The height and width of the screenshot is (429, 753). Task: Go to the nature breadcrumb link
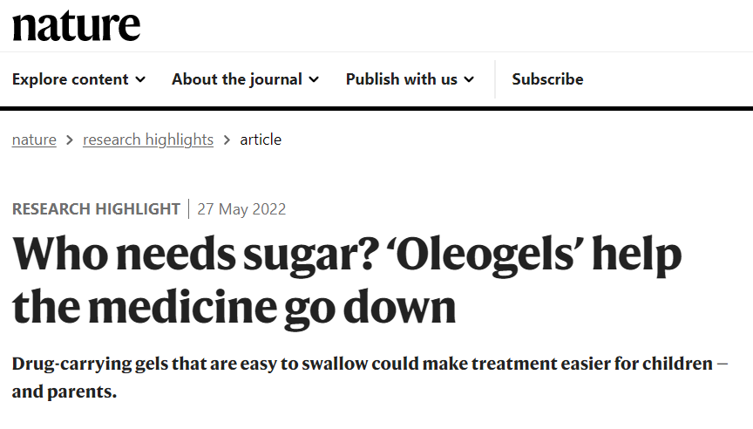coord(34,140)
